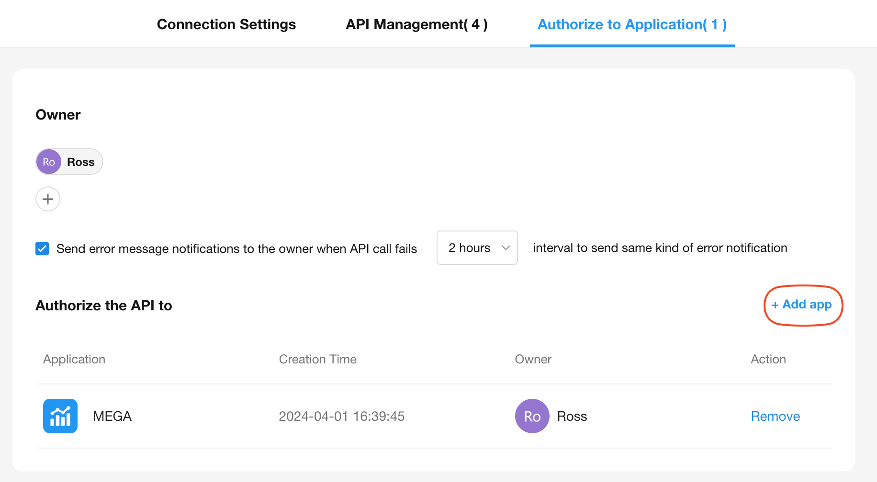The image size is (877, 482).
Task: Click the MEGA application chart icon
Action: [x=60, y=416]
